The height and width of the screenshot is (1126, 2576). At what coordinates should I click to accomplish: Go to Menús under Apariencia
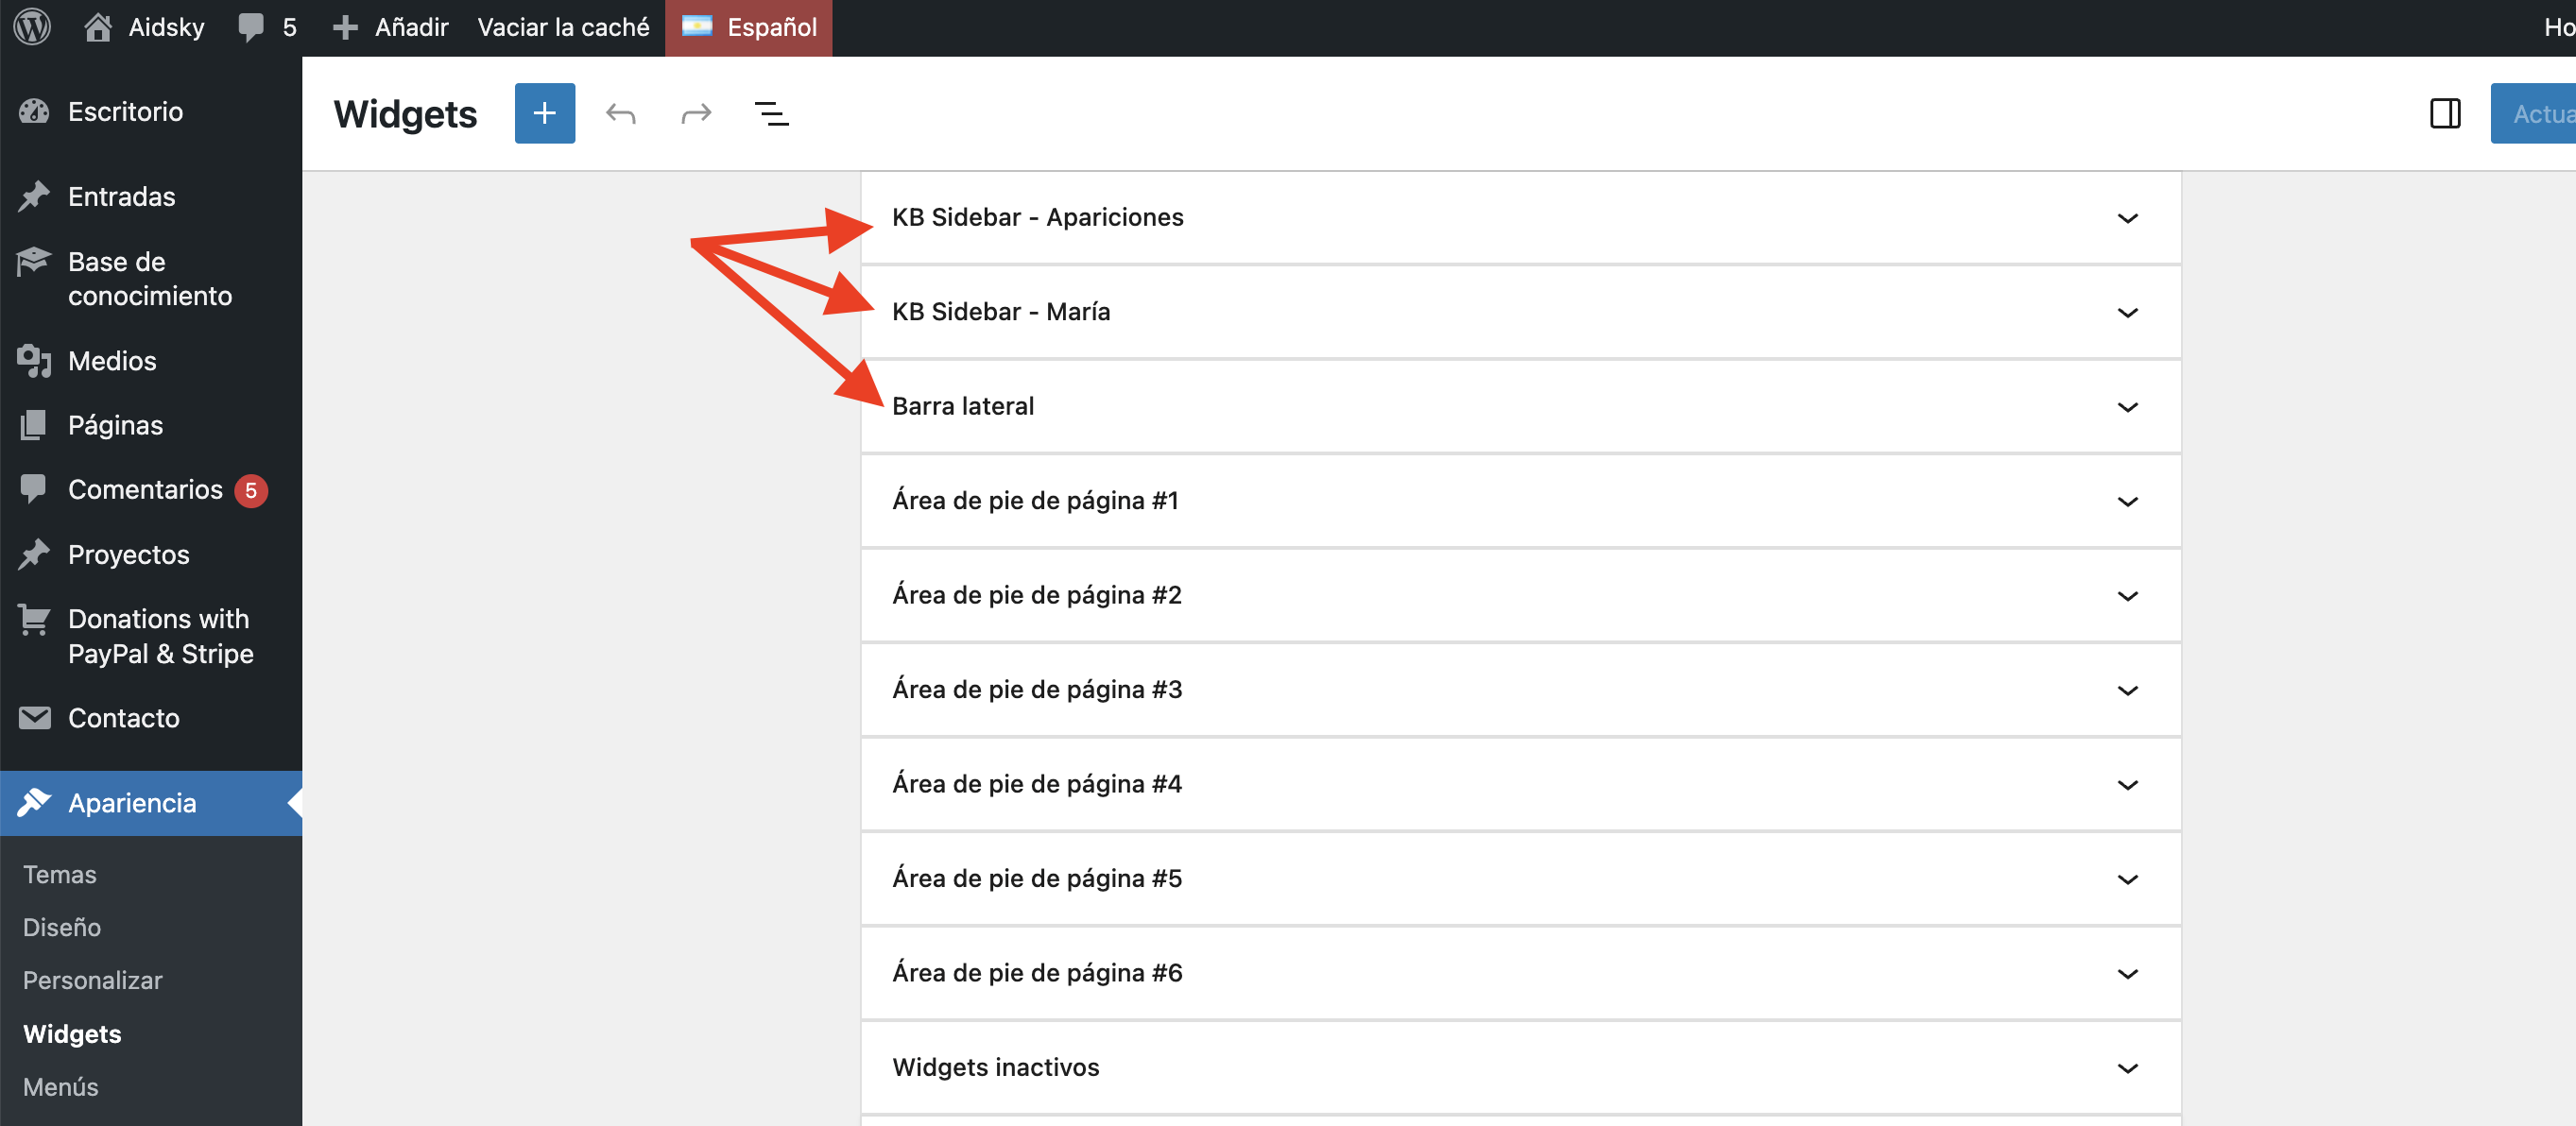[x=61, y=1086]
